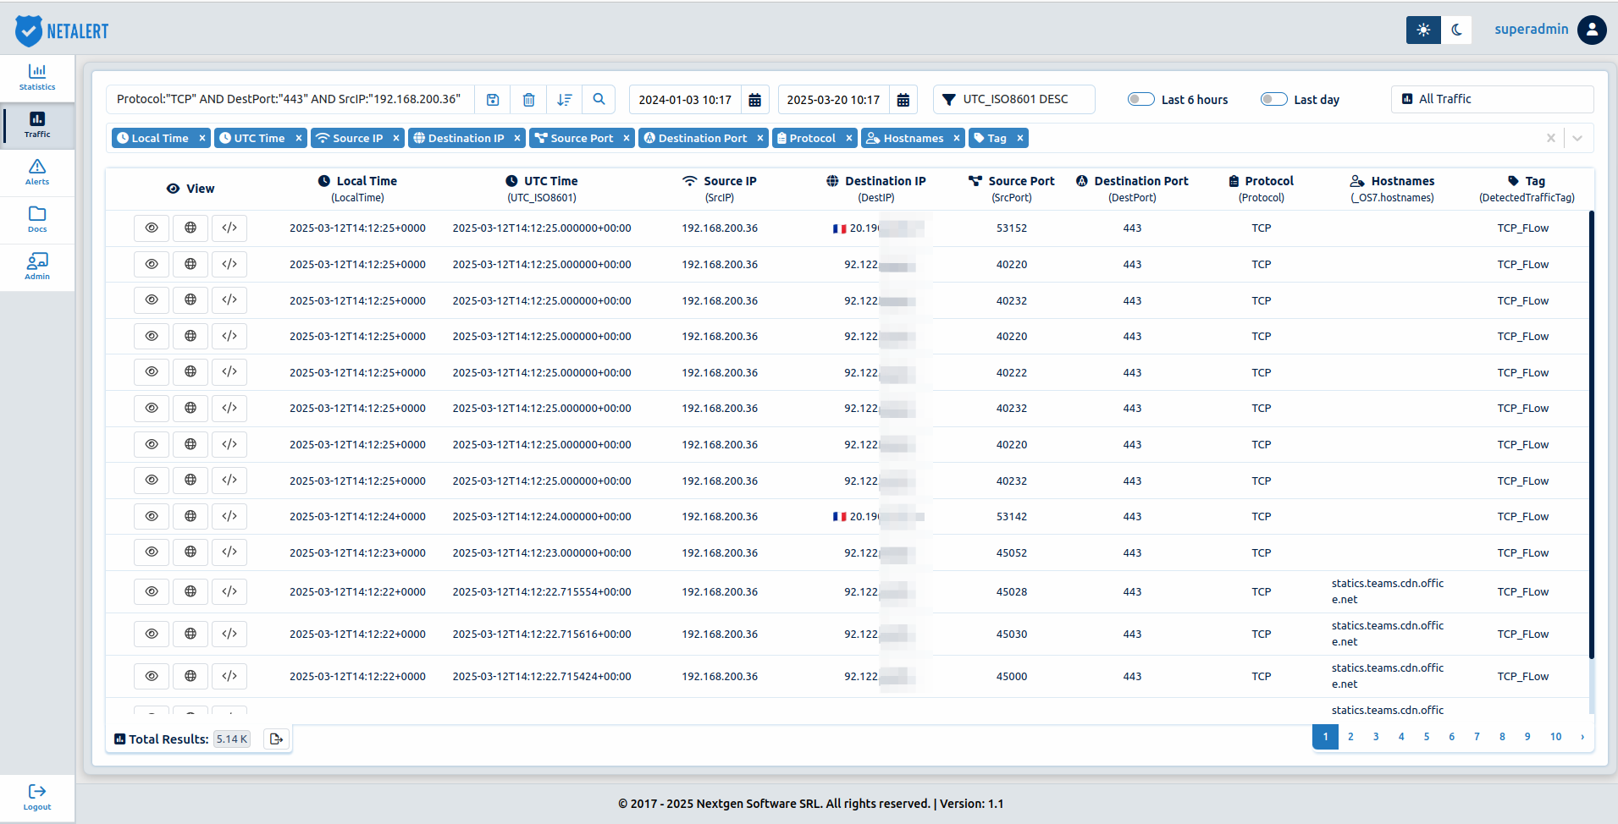Toggle the Last day switch
1618x824 pixels.
(x=1273, y=99)
